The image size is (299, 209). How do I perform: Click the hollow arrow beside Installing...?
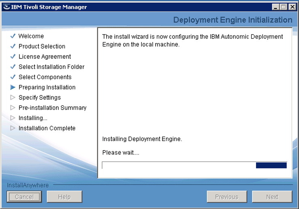coord(13,118)
